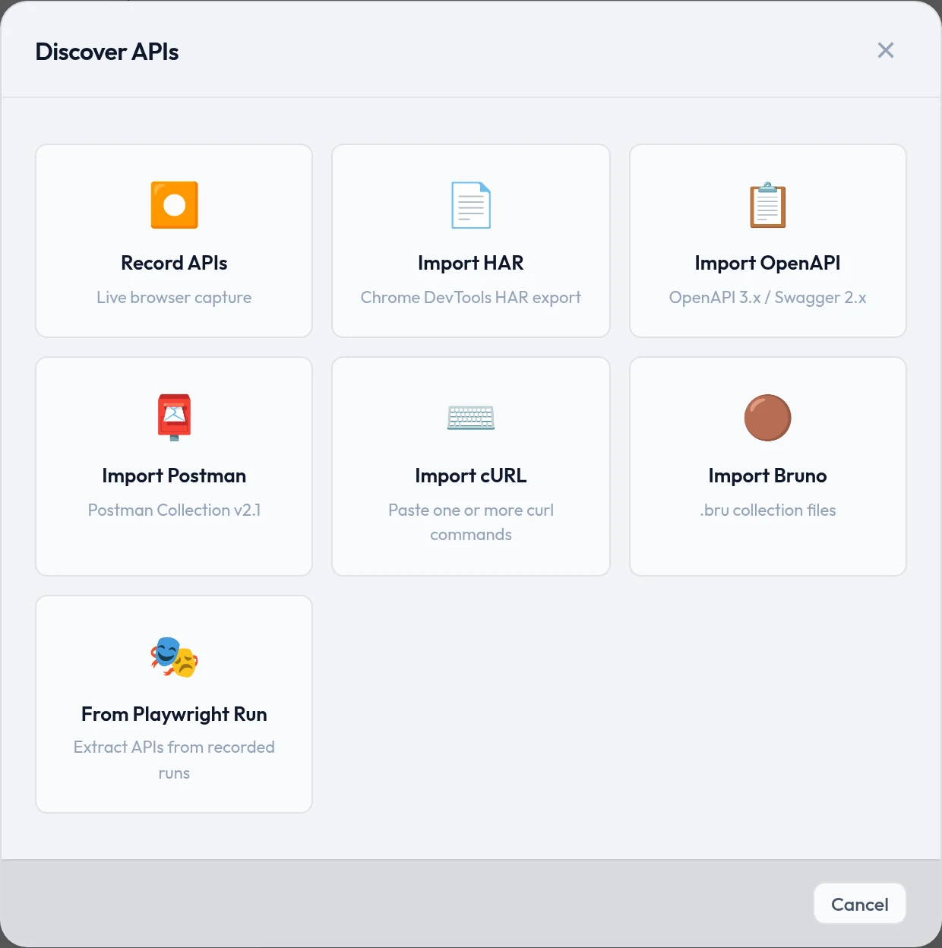Click 'Postman Collection v2.1' description

pyautogui.click(x=174, y=510)
